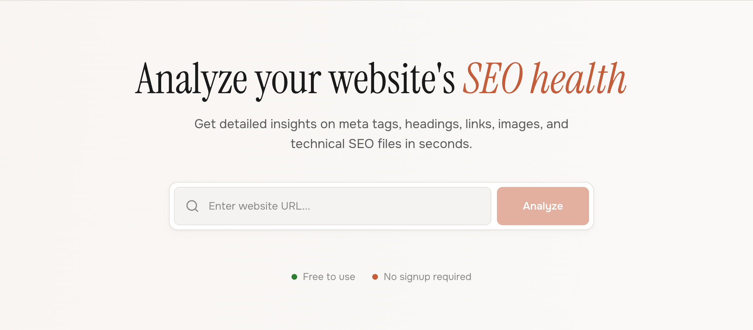Click the word technical in the subtitle
Image resolution: width=753 pixels, height=330 pixels.
point(317,144)
